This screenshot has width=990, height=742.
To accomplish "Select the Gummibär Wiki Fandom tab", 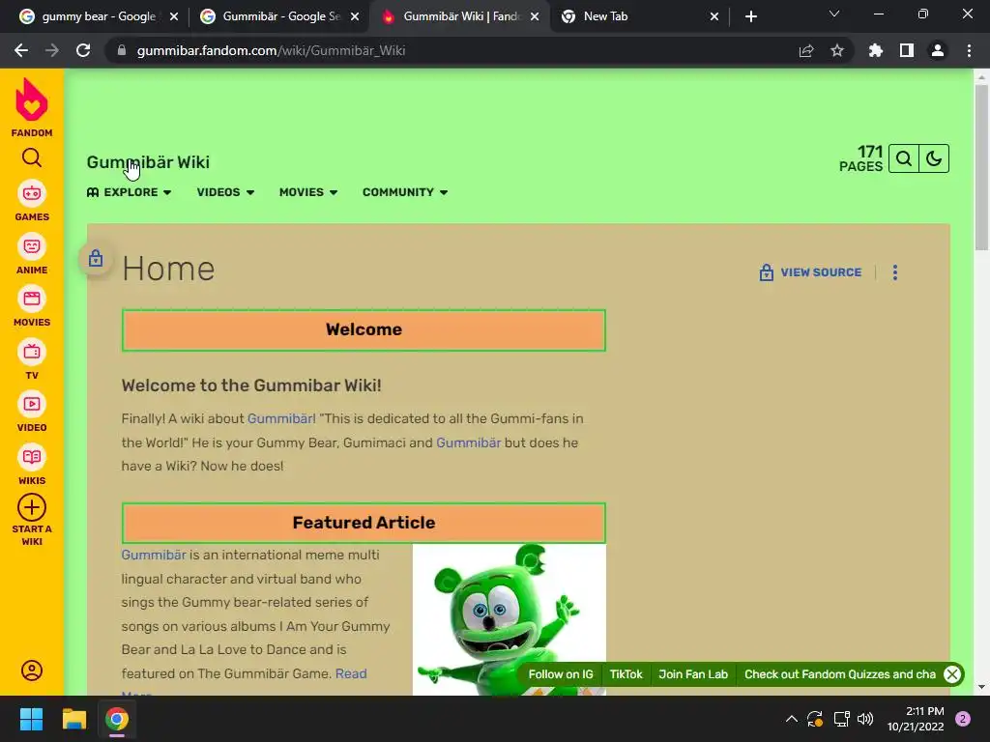I will [461, 16].
